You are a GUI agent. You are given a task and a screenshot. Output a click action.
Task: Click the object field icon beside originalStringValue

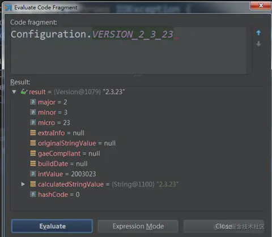tap(33, 143)
